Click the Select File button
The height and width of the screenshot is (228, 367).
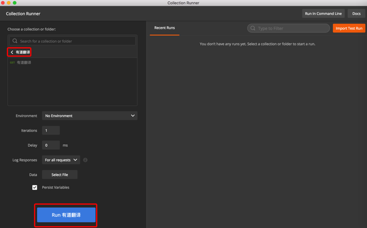pos(60,175)
